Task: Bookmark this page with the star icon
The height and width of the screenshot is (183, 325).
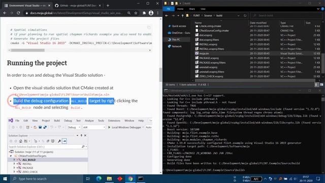Action: (x=136, y=13)
